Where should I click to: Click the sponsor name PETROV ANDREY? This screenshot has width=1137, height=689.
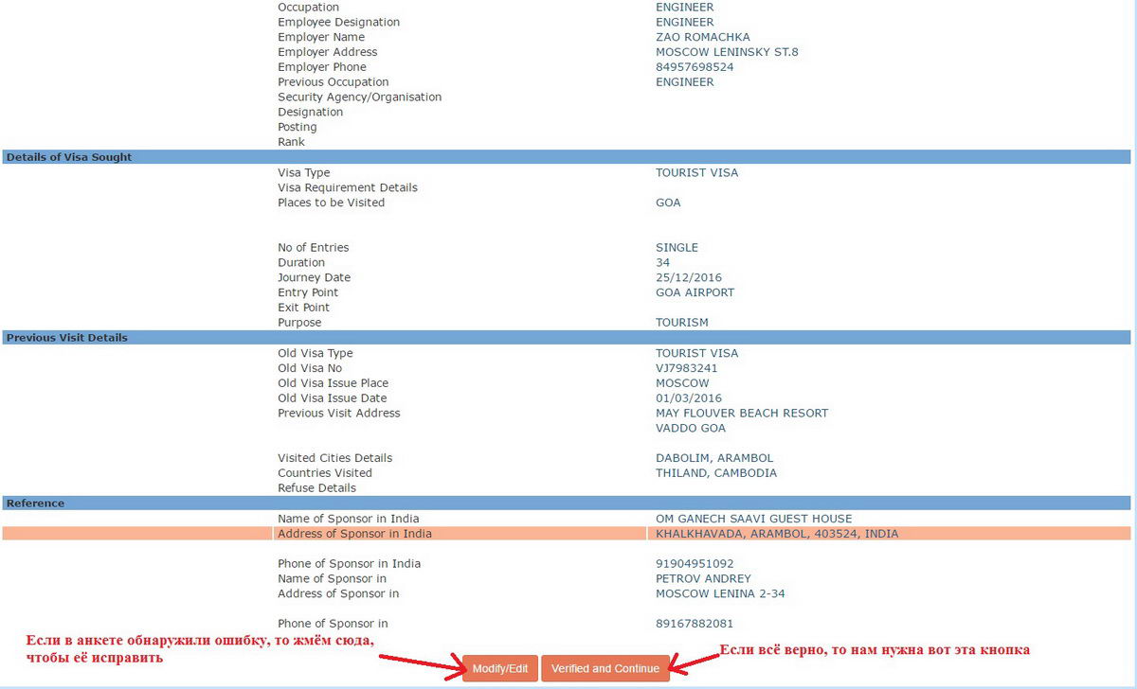(x=703, y=579)
